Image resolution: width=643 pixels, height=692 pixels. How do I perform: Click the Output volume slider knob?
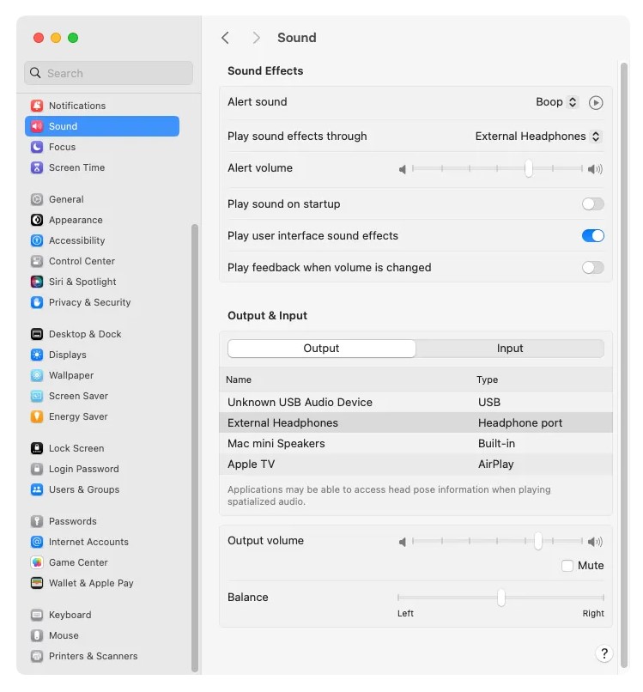pyautogui.click(x=538, y=541)
